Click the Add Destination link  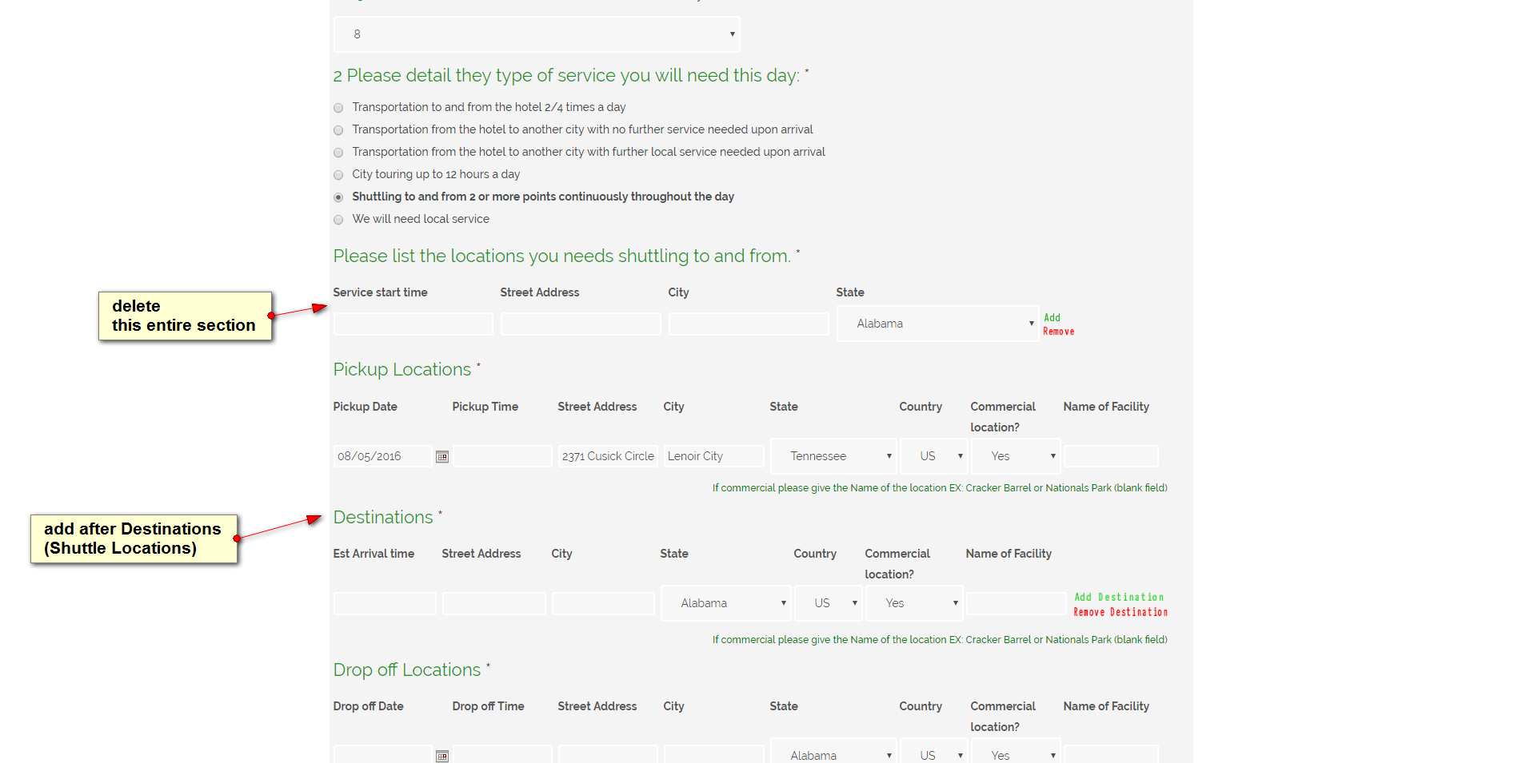pos(1118,597)
